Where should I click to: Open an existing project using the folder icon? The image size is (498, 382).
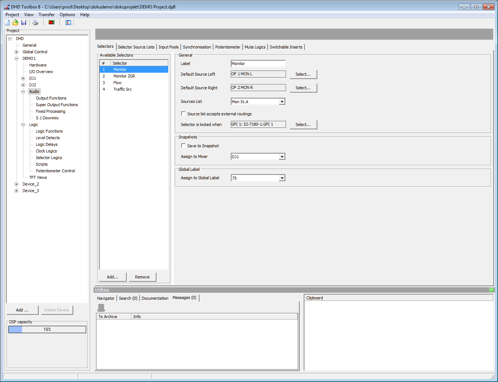(x=15, y=22)
